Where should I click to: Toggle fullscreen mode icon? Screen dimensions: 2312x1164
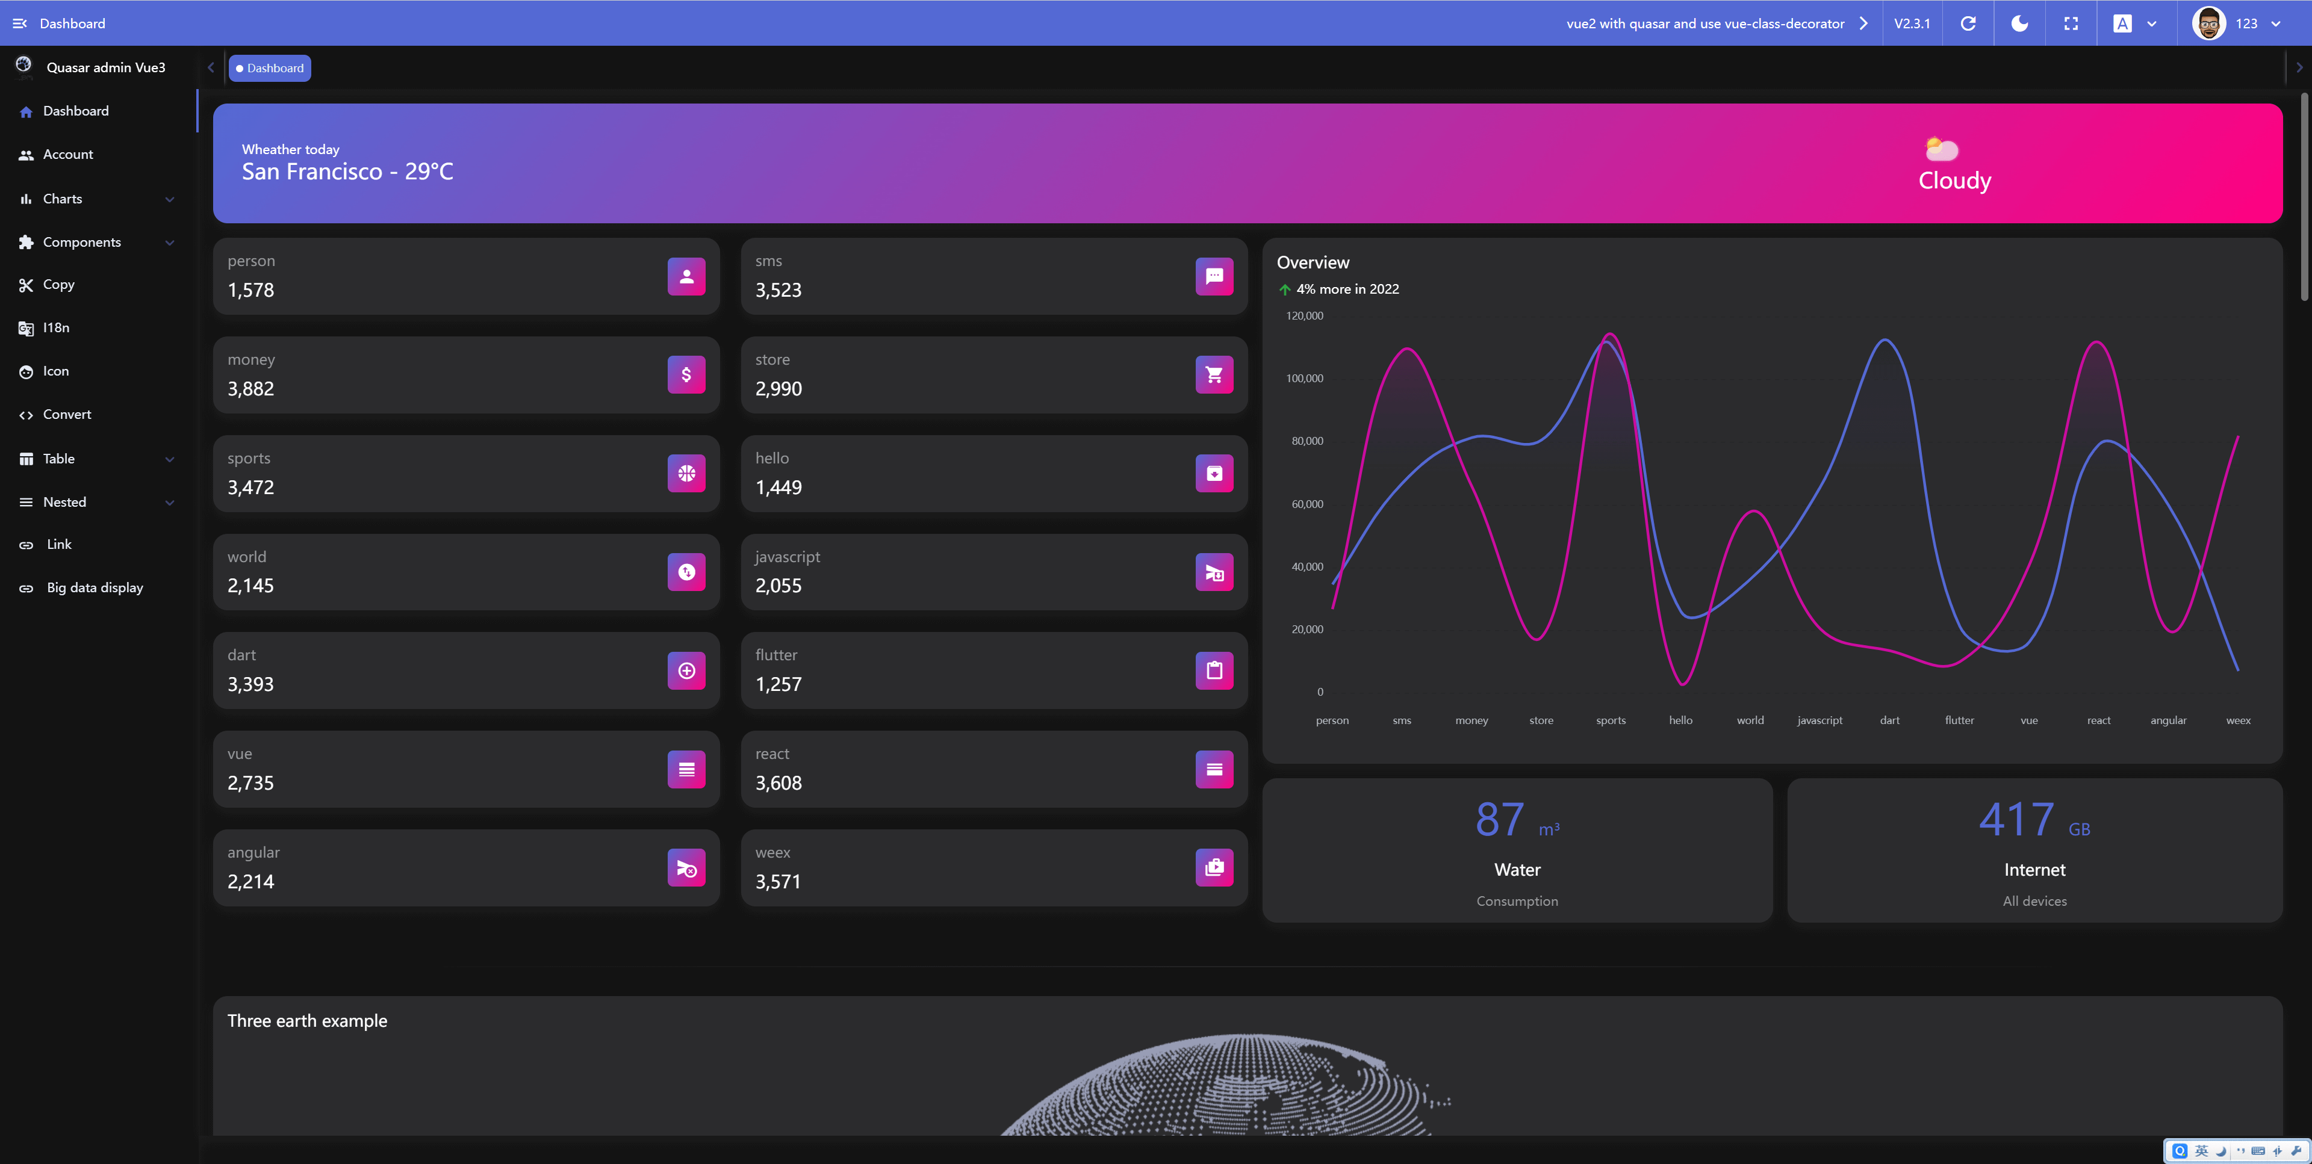[x=2071, y=23]
